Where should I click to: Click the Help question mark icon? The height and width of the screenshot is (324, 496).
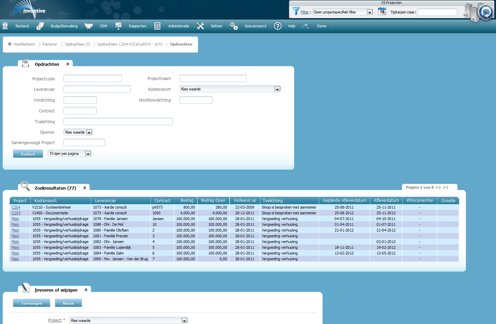click(x=278, y=26)
